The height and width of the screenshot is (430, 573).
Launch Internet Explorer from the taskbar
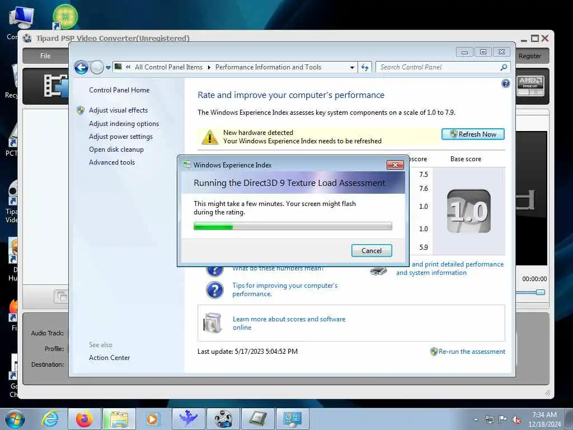click(x=49, y=419)
